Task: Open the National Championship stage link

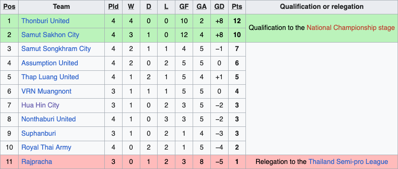Action: point(351,27)
